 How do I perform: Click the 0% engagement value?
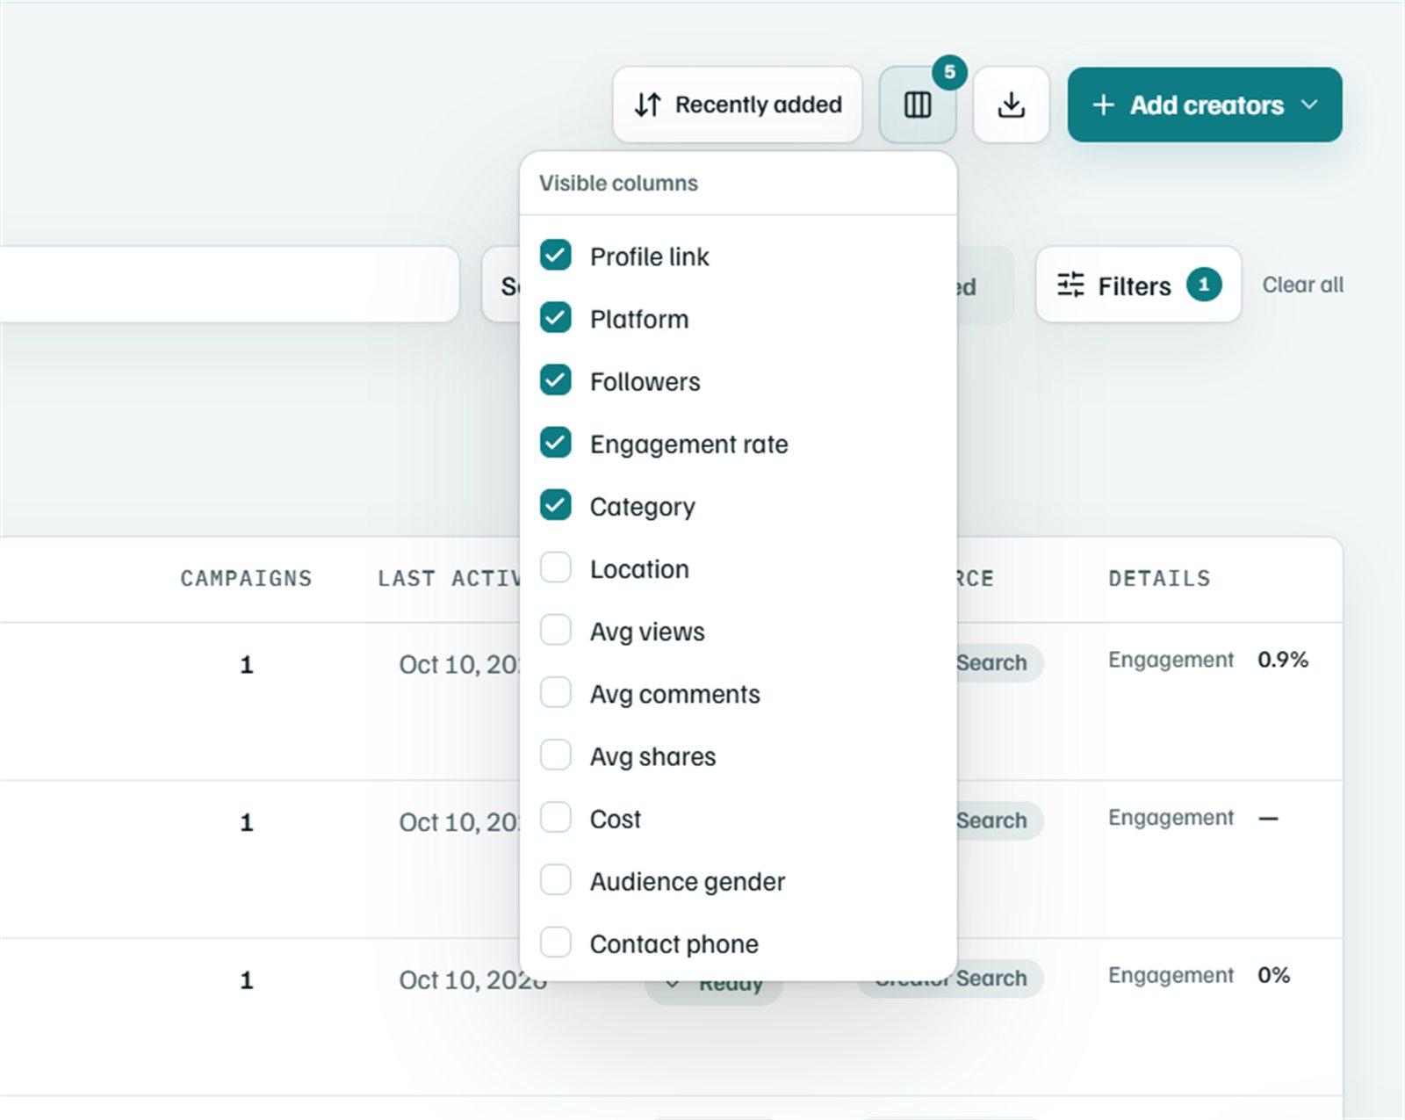pyautogui.click(x=1273, y=975)
